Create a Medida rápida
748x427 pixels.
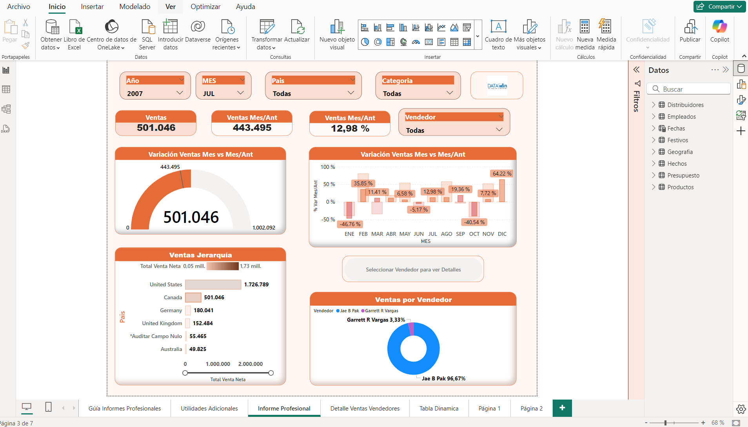point(606,34)
